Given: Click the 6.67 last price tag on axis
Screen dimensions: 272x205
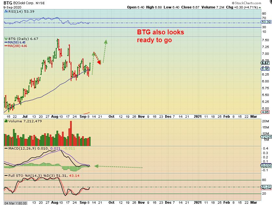Looking at the screenshot, I should [266, 63].
